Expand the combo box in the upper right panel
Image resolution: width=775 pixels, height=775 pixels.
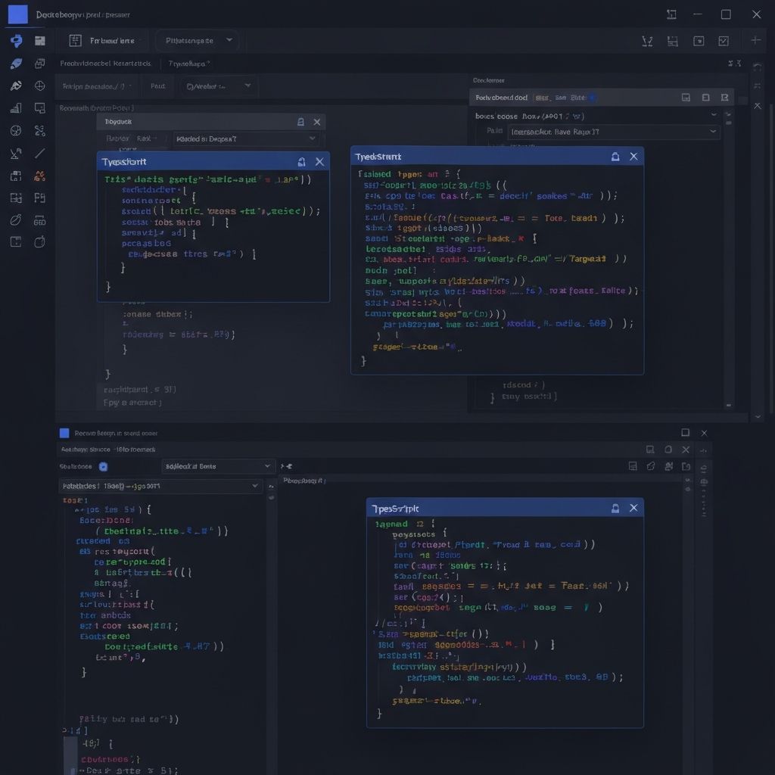pyautogui.click(x=613, y=132)
